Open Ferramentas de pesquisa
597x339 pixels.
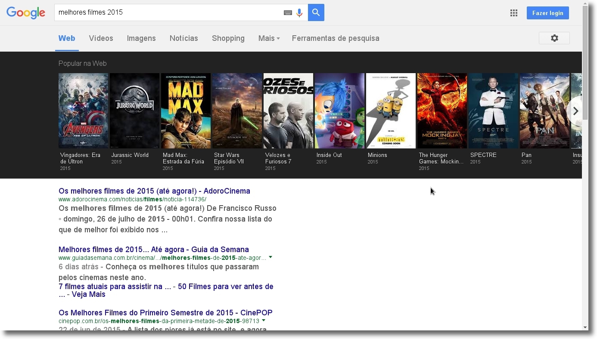point(336,38)
